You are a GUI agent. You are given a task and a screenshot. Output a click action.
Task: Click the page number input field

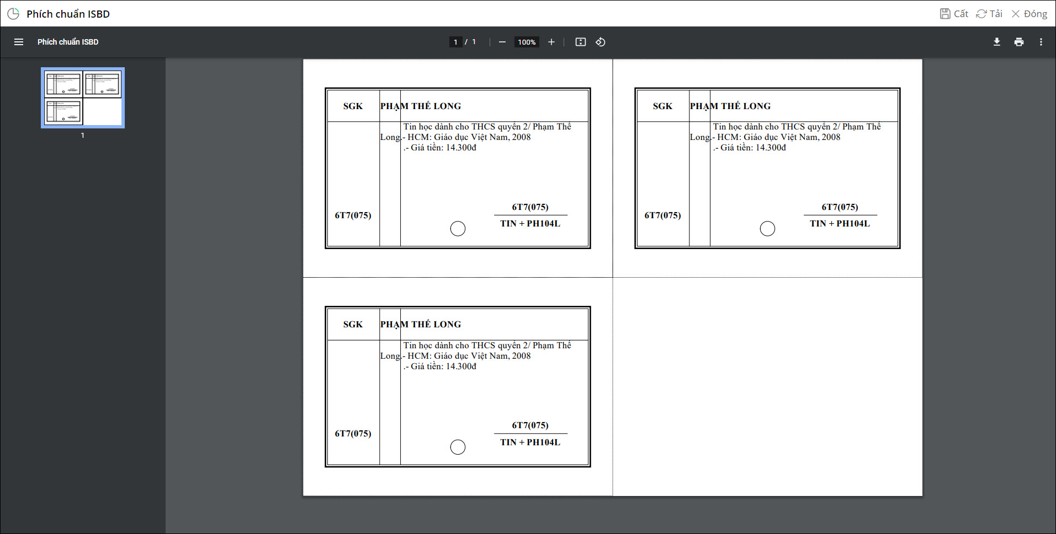[x=455, y=42]
